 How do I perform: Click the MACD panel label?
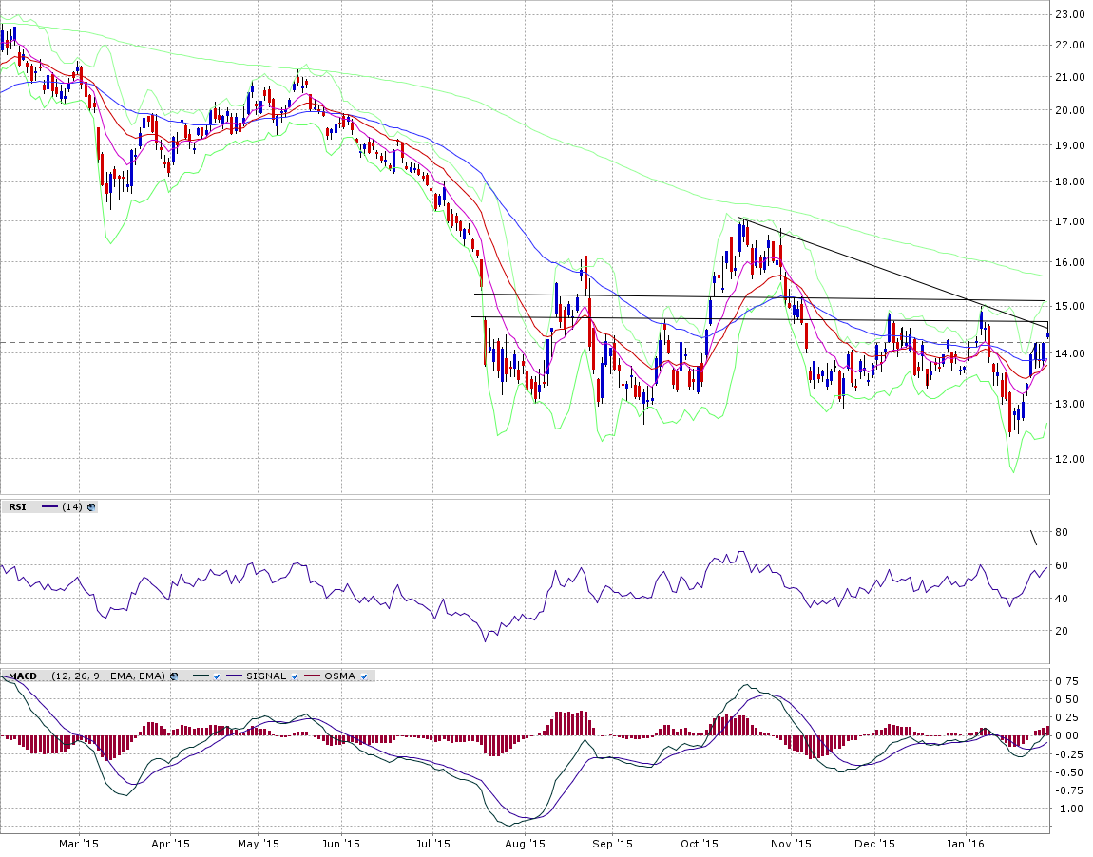point(23,676)
